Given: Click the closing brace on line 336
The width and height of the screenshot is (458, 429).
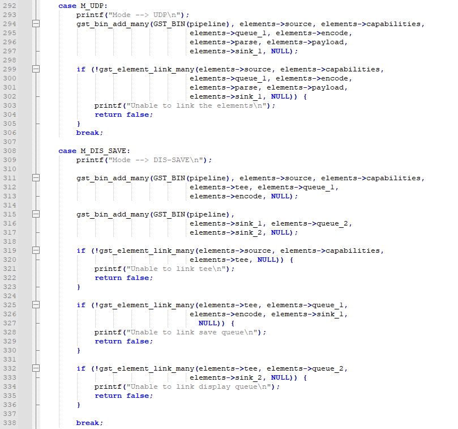Looking at the screenshot, I should tap(78, 405).
